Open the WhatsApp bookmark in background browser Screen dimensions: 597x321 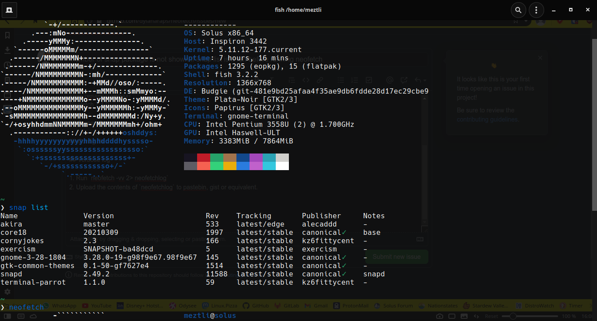60,306
